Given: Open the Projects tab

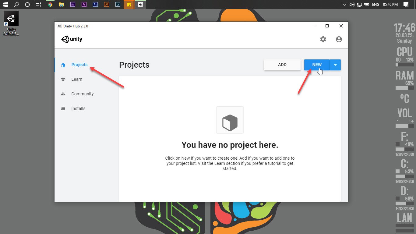Looking at the screenshot, I should pos(79,65).
